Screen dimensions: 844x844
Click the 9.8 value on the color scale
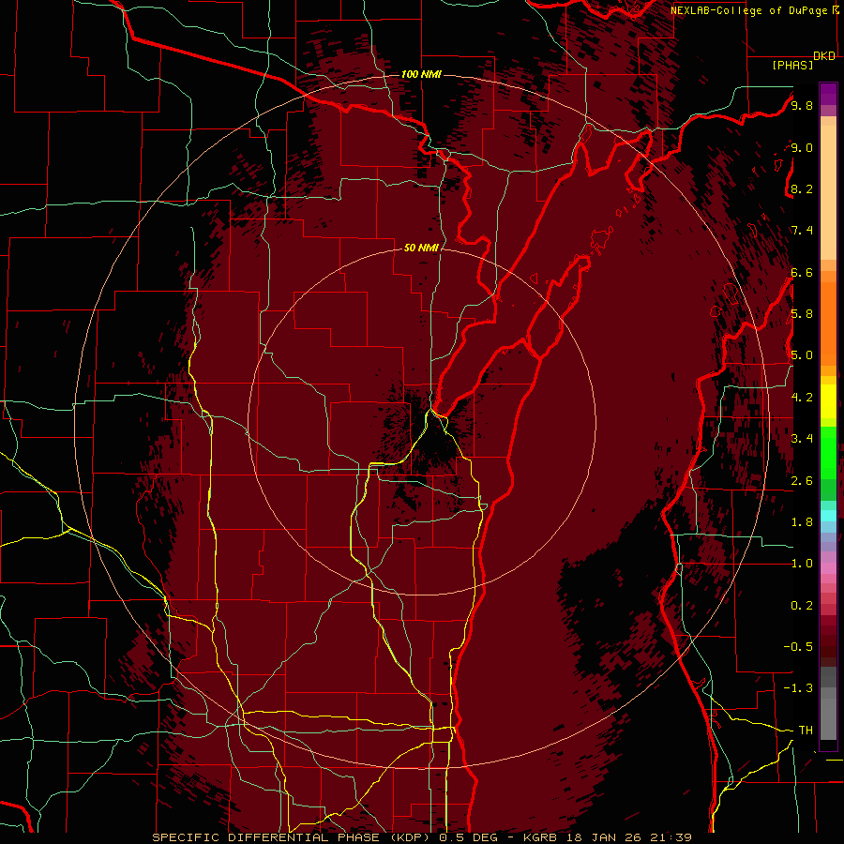(802, 105)
